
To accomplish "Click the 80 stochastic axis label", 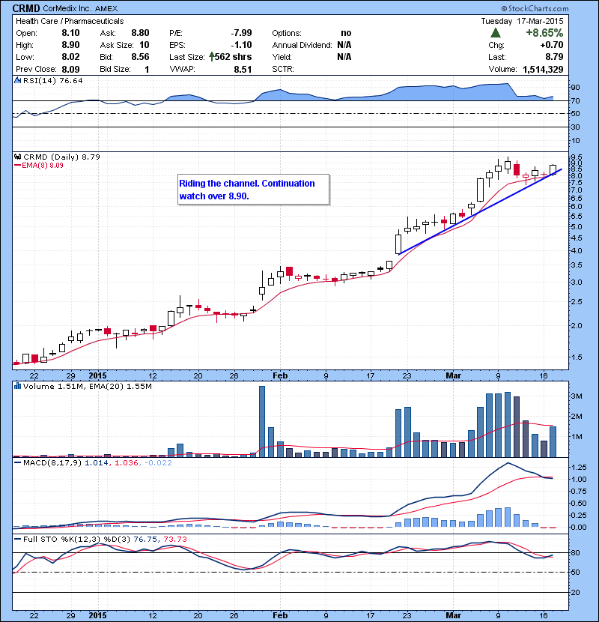I will (575, 552).
